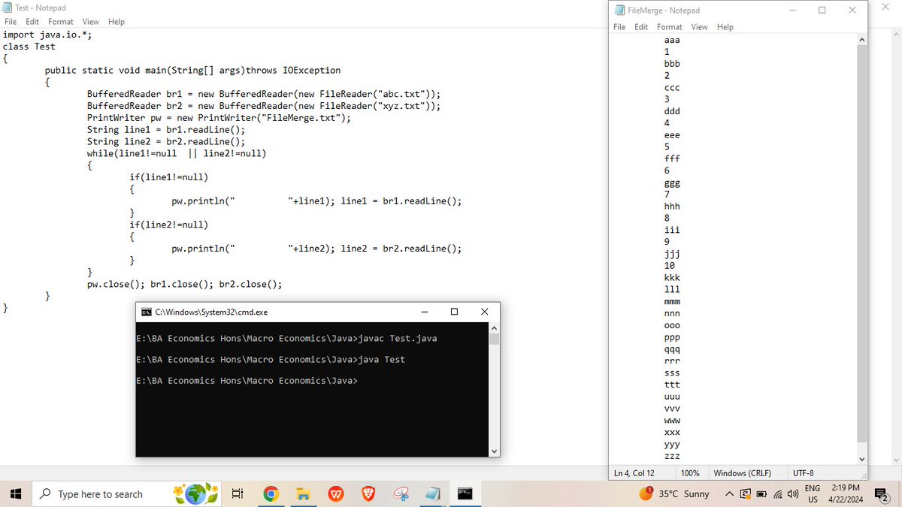Viewport: 902px width, 507px height.
Task: Click 'import java.io.*;' line in Test
Action: (x=48, y=35)
